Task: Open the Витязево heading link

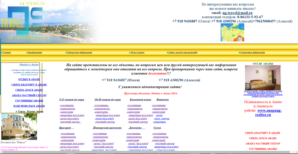Action: [x=162, y=99]
